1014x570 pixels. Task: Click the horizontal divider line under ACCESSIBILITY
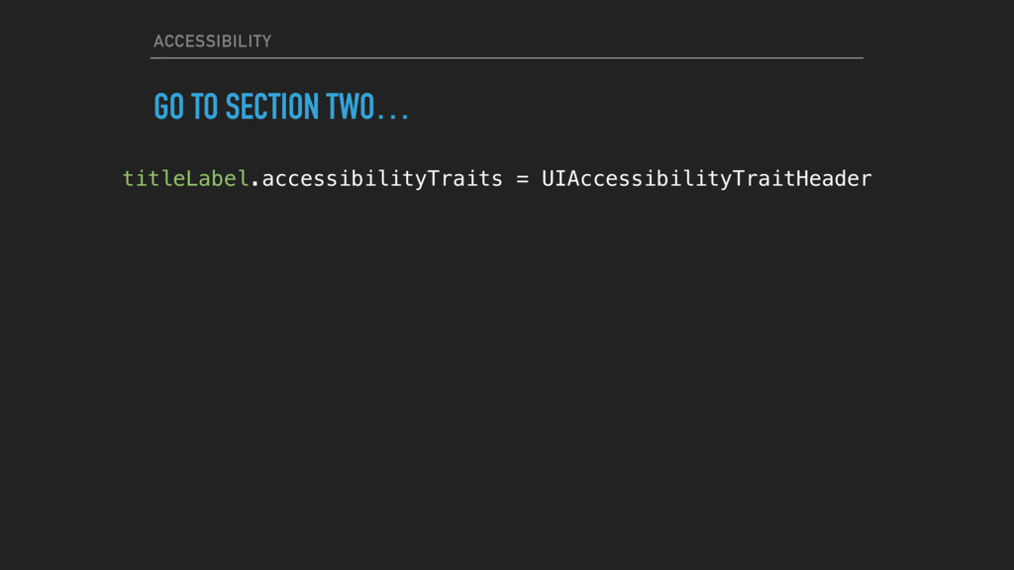coord(506,58)
